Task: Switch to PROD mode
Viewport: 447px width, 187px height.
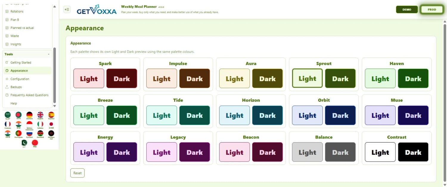Action: coord(432,9)
